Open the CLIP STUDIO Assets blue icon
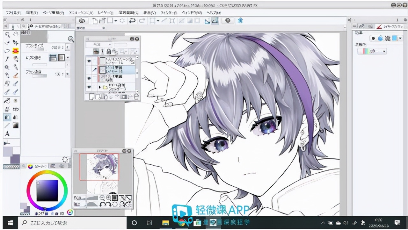The image size is (408, 230). (241, 21)
